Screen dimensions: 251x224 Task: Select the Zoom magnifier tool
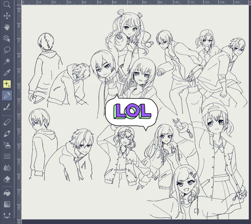click(x=7, y=4)
